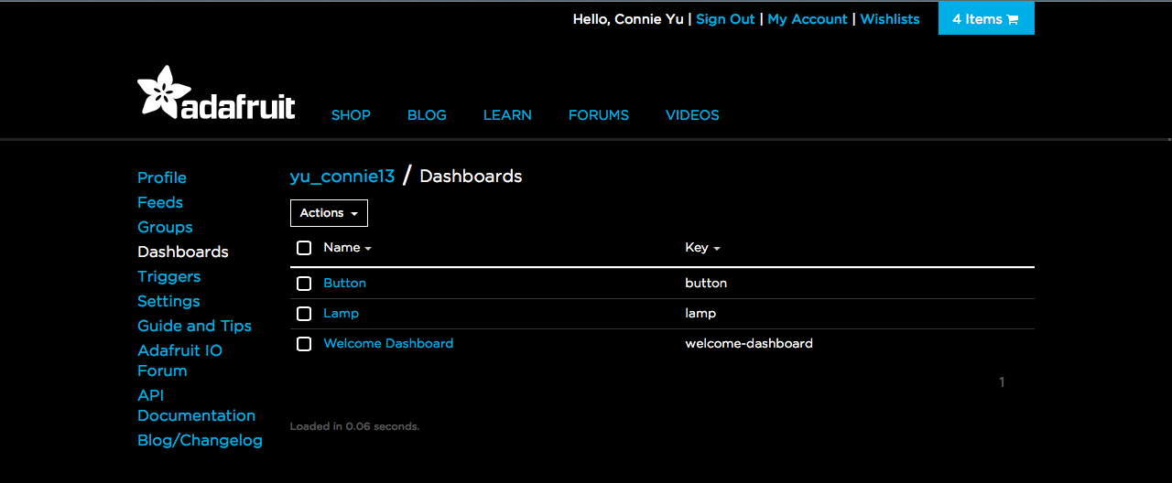Open Guide and Tips link
This screenshot has height=483, width=1172.
(x=194, y=326)
